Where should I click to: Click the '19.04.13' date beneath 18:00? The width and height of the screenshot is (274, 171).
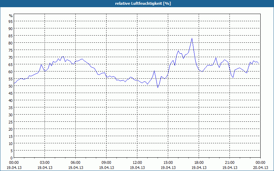(199, 168)
